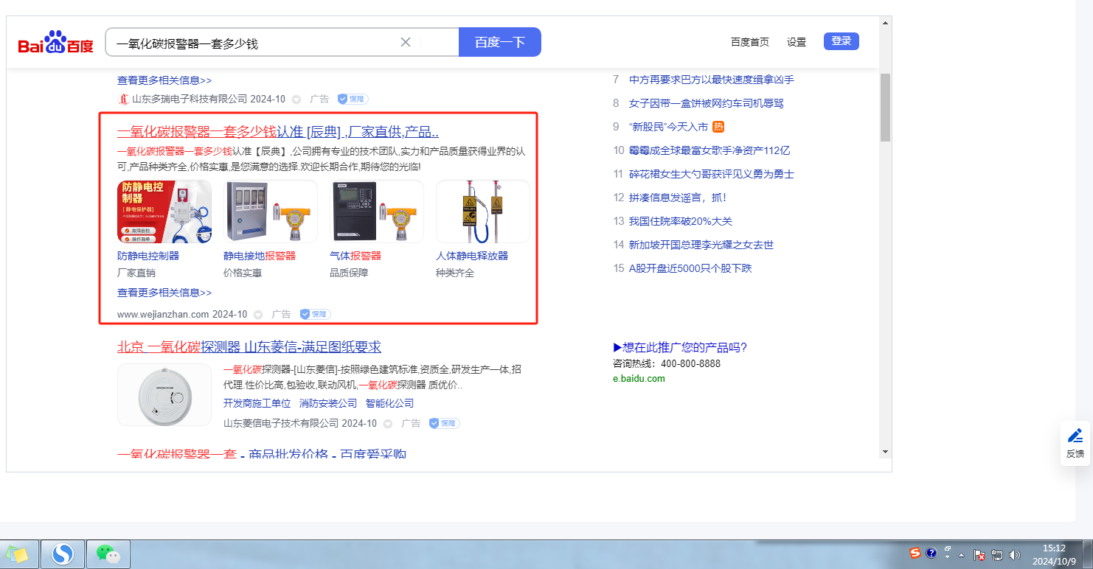Open the 消防安装公司 sublink
Screen dimensions: 1093x569
point(328,403)
